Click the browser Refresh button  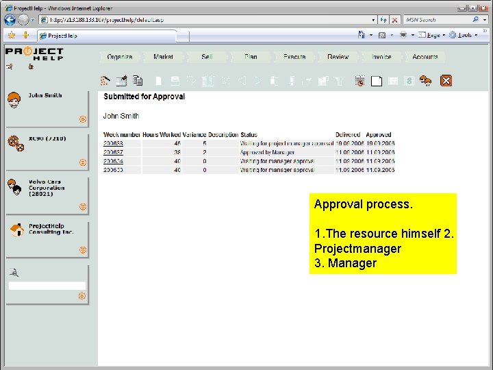383,20
